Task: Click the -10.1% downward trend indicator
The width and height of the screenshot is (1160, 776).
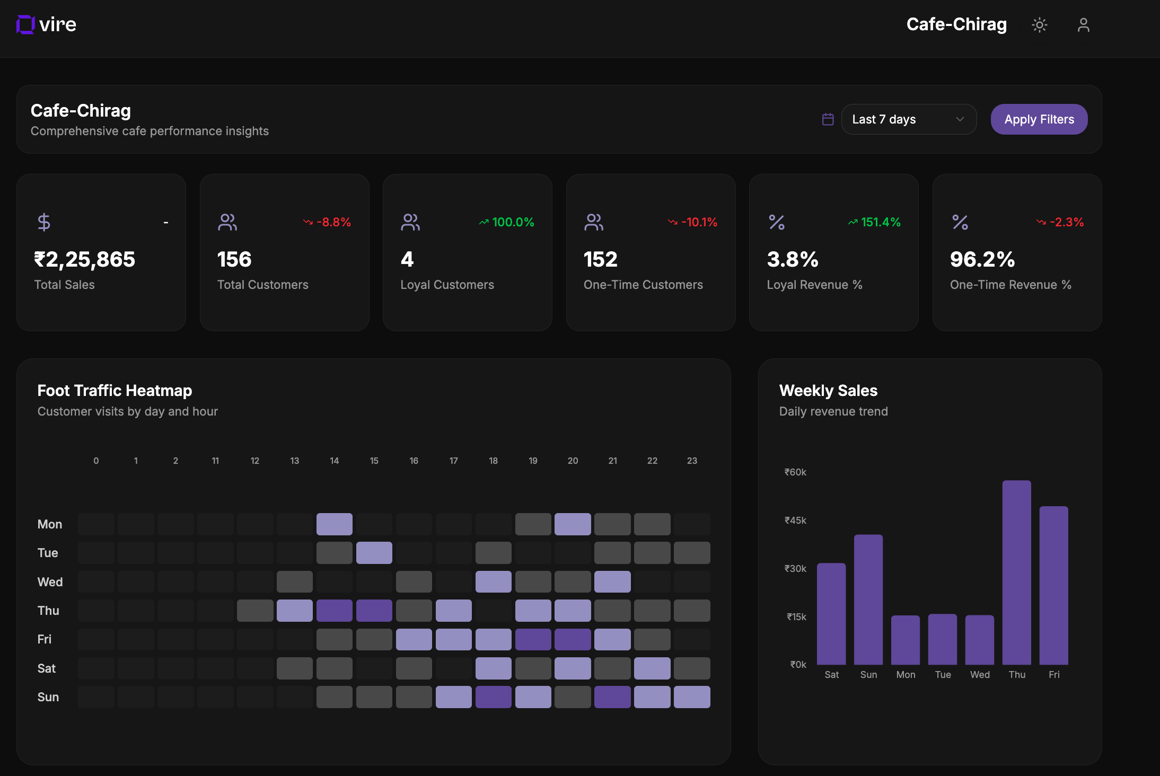Action: coord(692,222)
